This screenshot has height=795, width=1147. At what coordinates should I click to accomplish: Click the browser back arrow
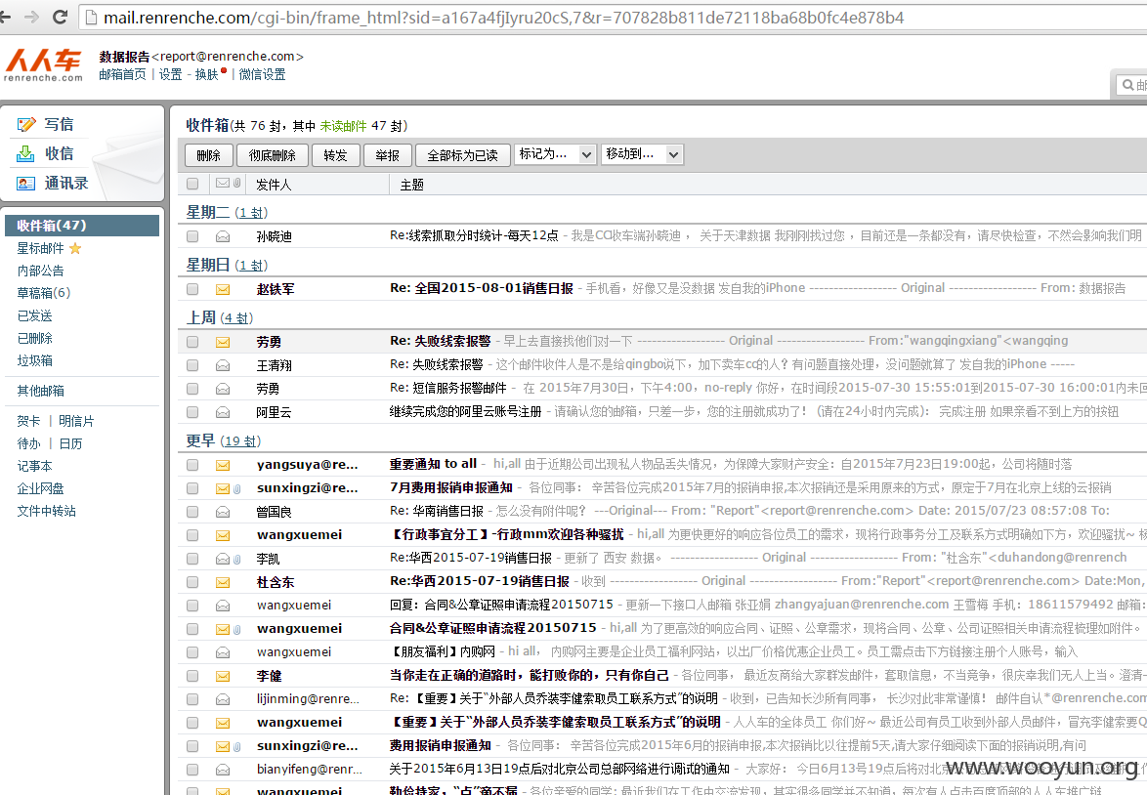(x=5, y=17)
